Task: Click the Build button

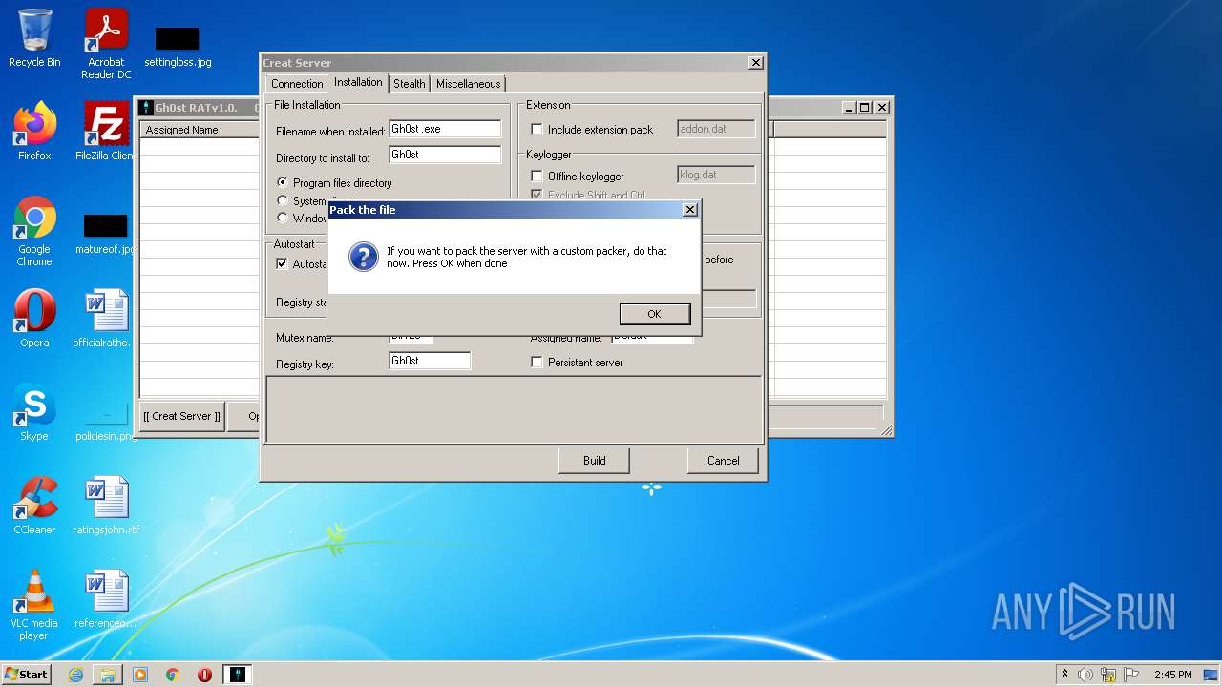Action: pos(594,461)
